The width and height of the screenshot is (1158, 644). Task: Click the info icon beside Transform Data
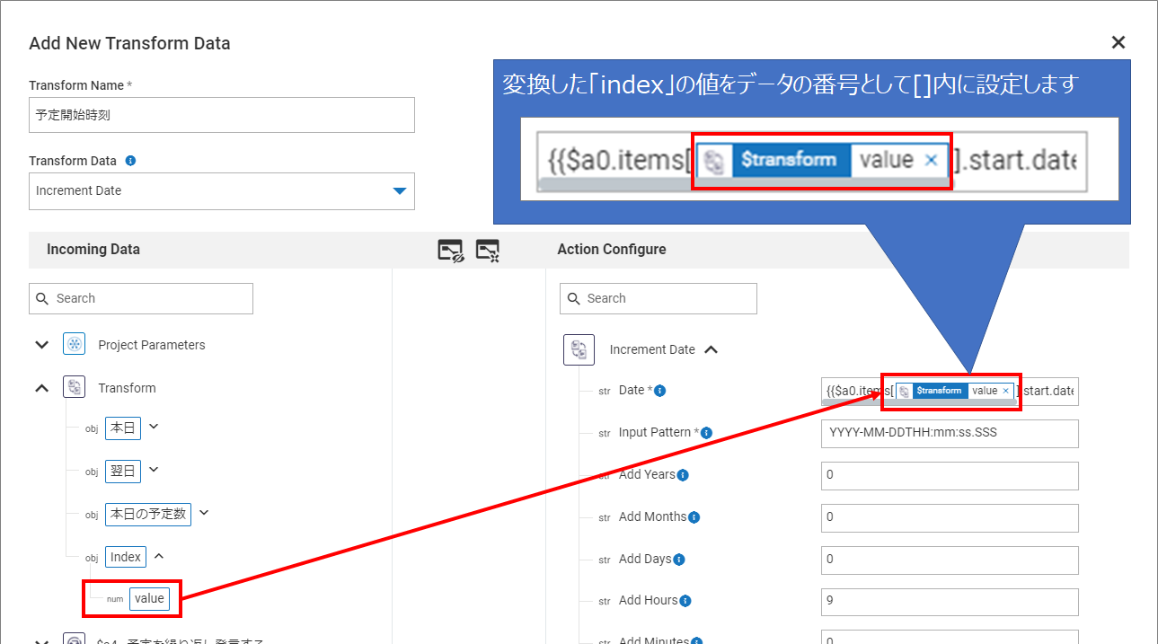click(x=130, y=161)
